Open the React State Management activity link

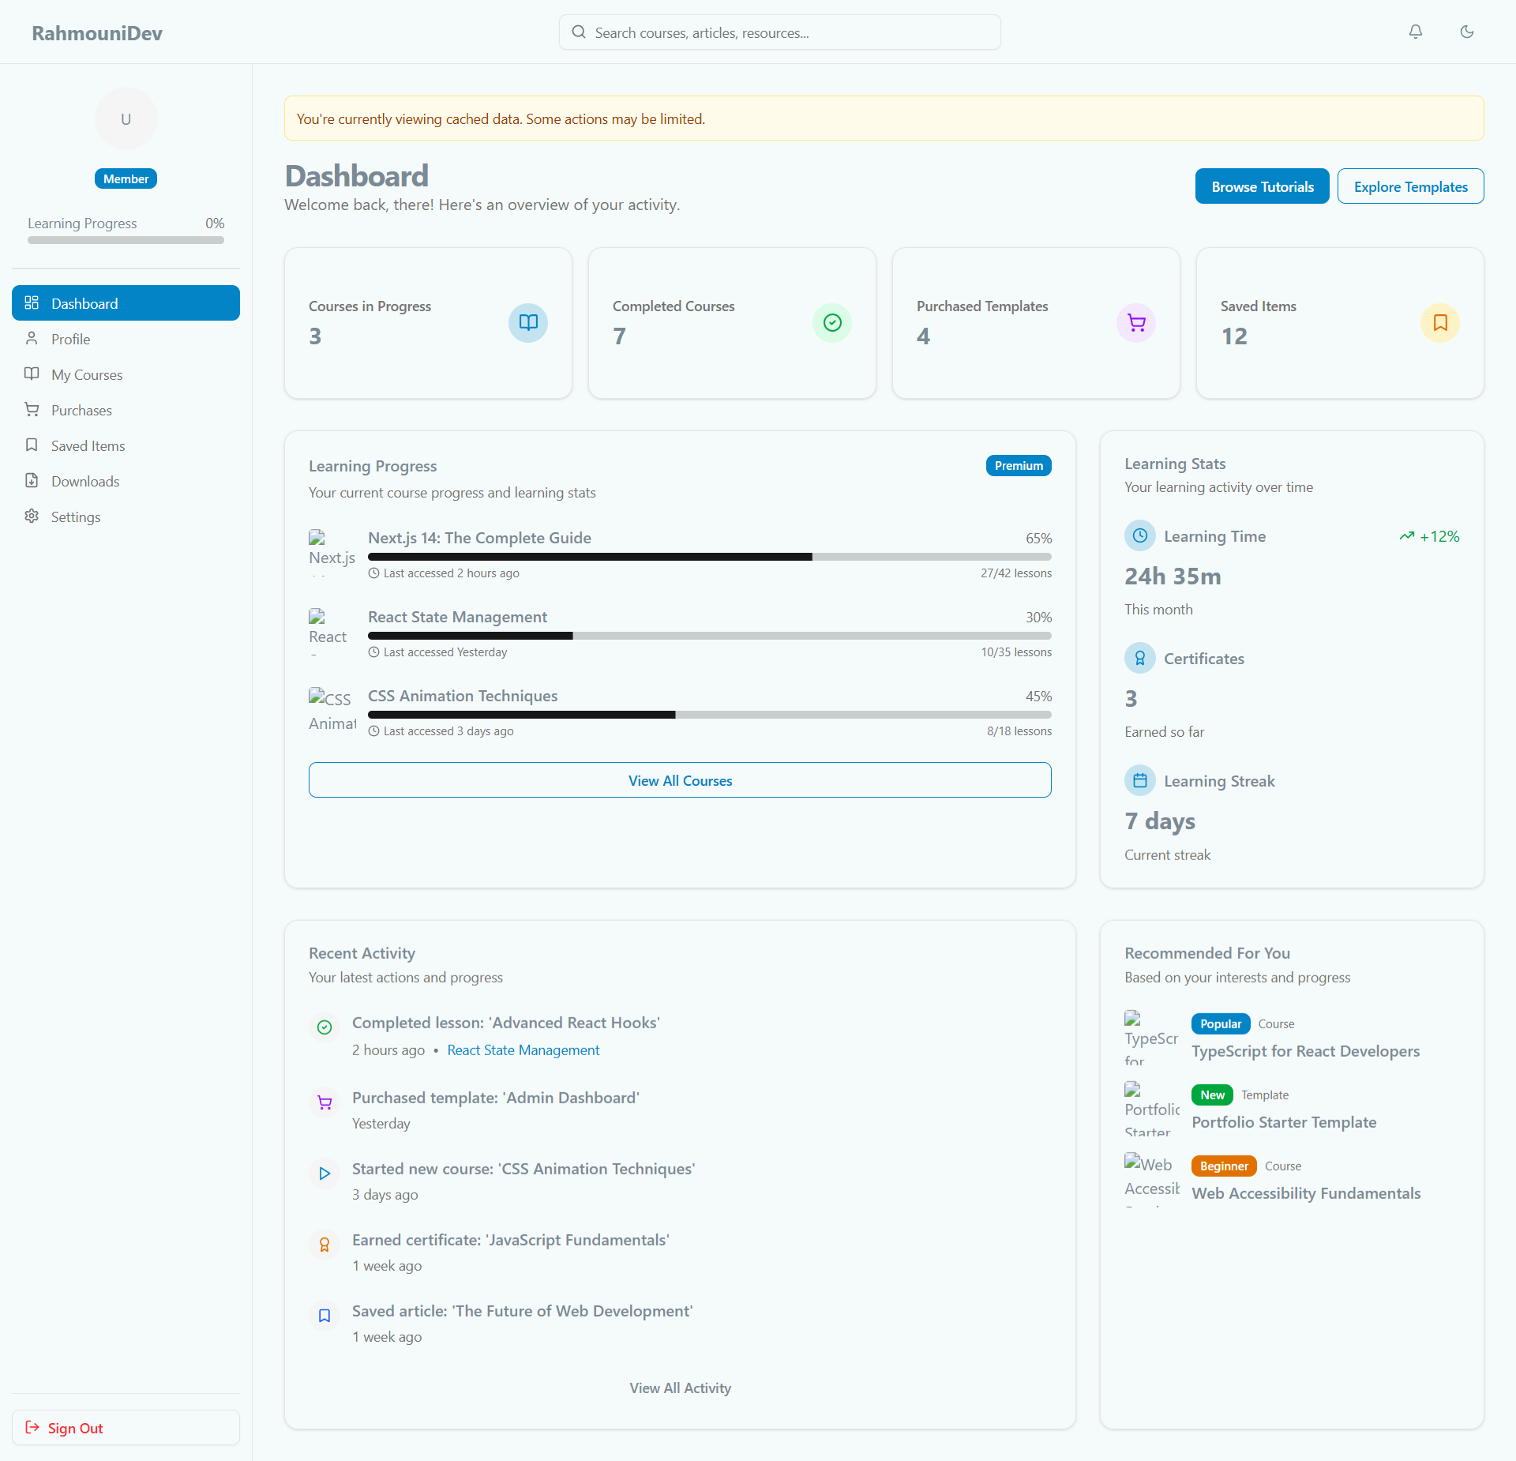pos(523,1050)
